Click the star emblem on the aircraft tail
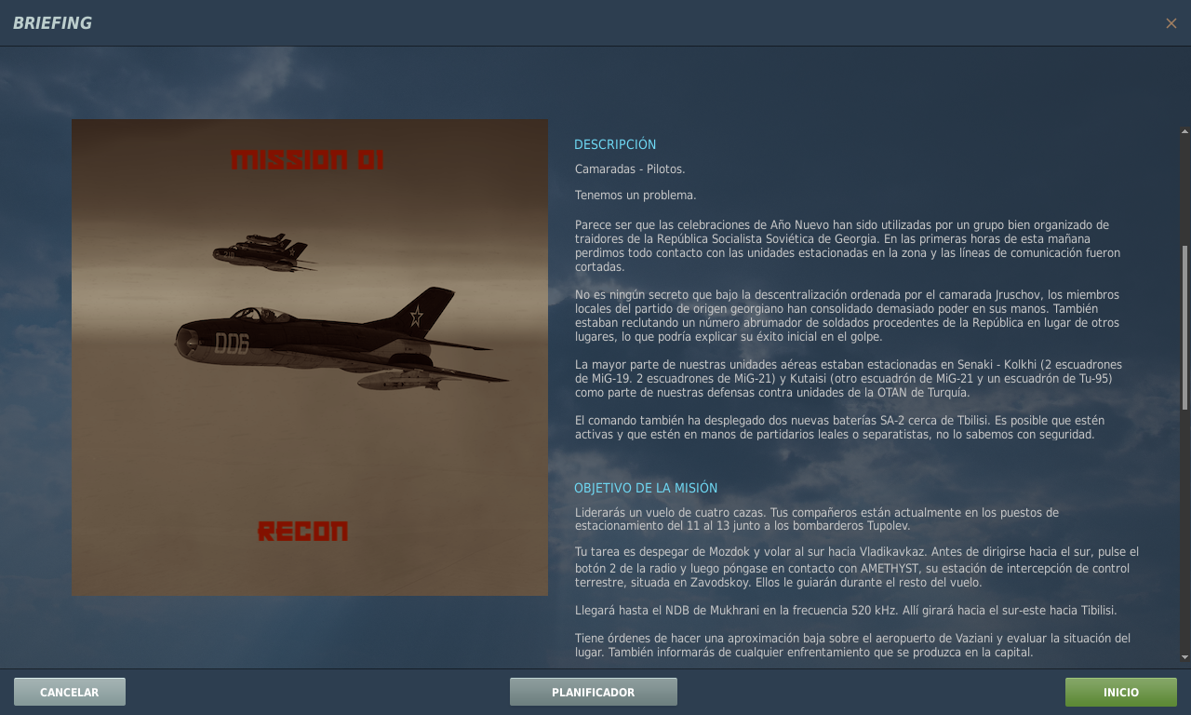The image size is (1191, 715). coord(416,317)
